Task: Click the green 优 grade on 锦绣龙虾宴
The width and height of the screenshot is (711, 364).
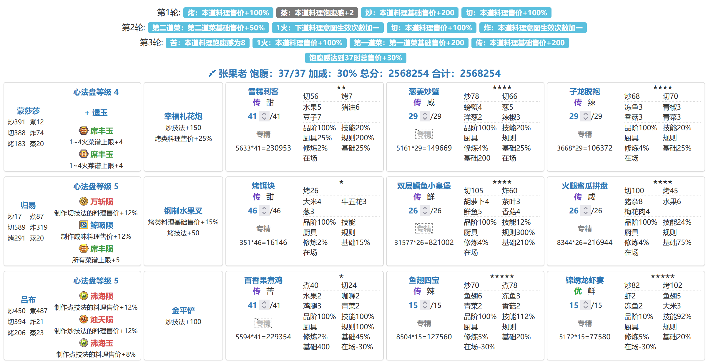Action: pos(578,291)
